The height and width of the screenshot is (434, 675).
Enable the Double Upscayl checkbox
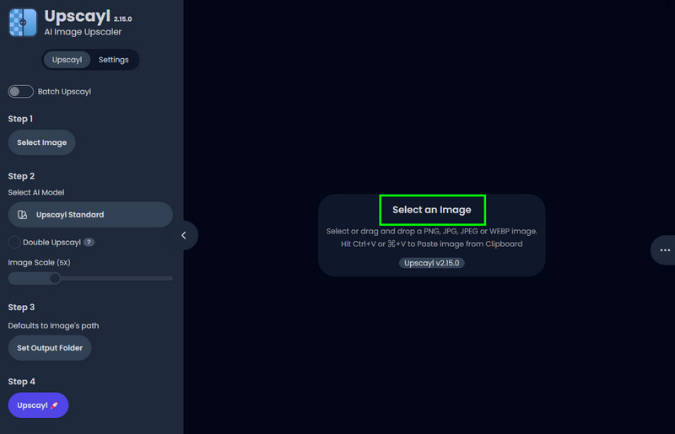point(14,242)
